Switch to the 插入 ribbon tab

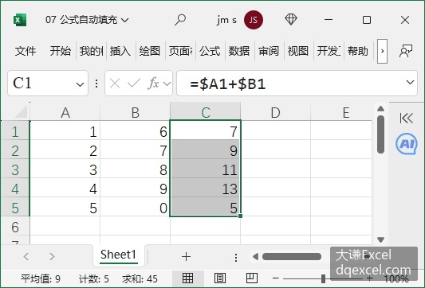(120, 51)
